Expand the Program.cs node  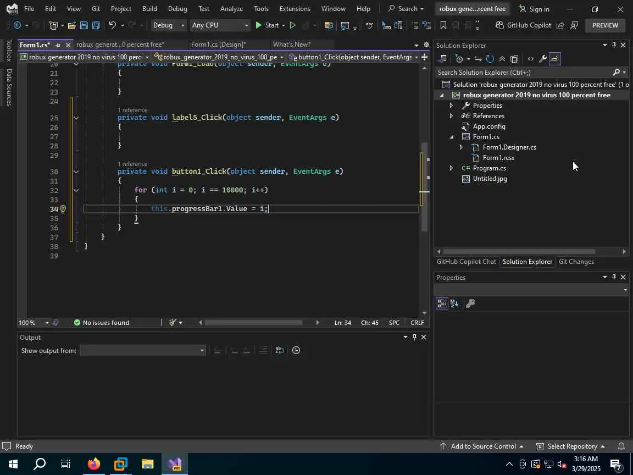[x=451, y=168]
